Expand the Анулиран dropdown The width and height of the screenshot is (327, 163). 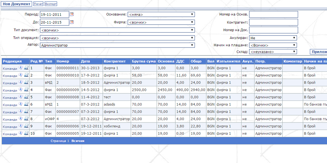click(x=273, y=38)
